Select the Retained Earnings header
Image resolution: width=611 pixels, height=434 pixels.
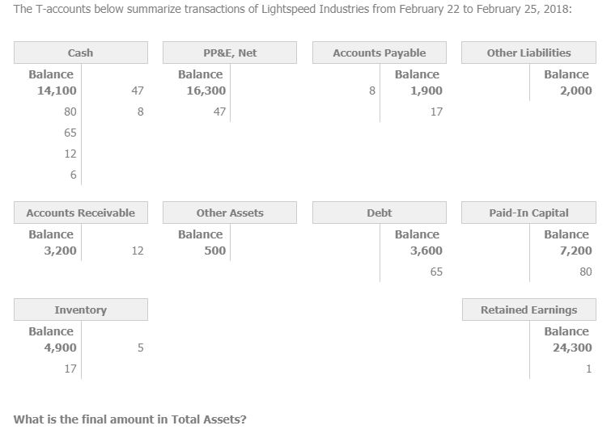528,310
